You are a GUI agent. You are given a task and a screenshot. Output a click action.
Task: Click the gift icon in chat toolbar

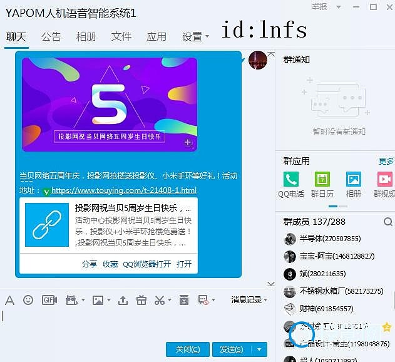click(141, 300)
